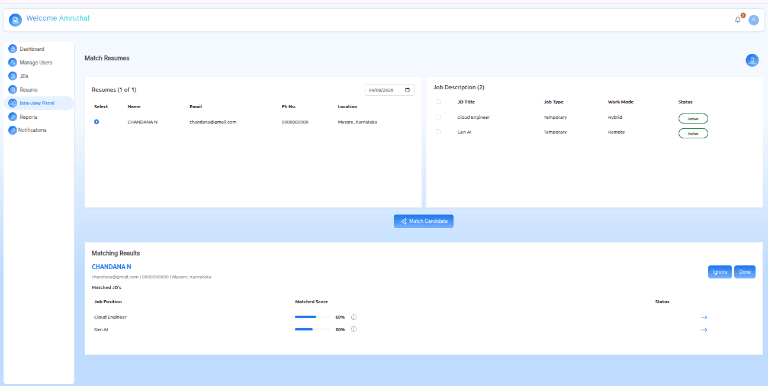Click the app logo beside Welcome Amruthal
This screenshot has width=768, height=386.
pyautogui.click(x=15, y=20)
